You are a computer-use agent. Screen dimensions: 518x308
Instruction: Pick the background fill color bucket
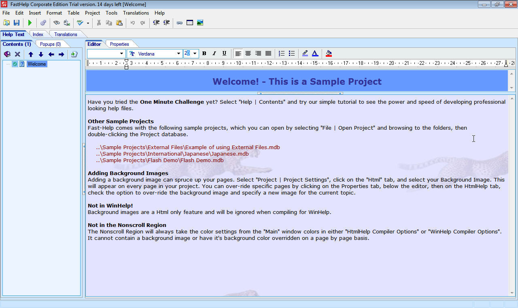329,53
